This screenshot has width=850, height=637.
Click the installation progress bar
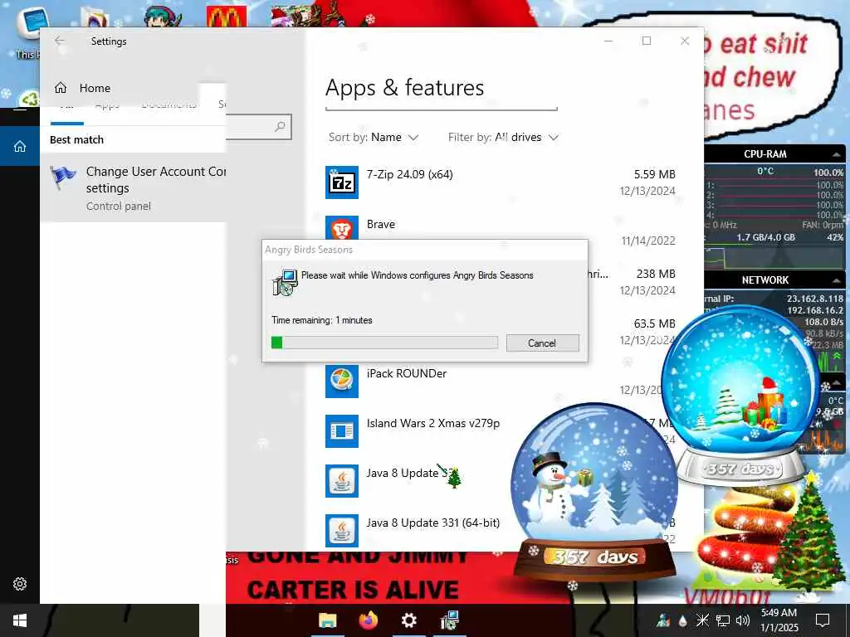(x=384, y=343)
